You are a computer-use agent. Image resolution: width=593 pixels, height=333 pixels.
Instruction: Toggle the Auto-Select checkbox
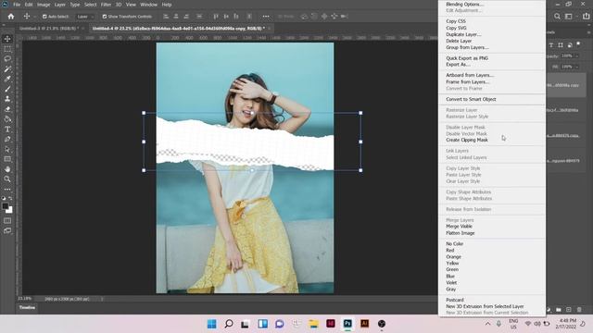coord(44,17)
